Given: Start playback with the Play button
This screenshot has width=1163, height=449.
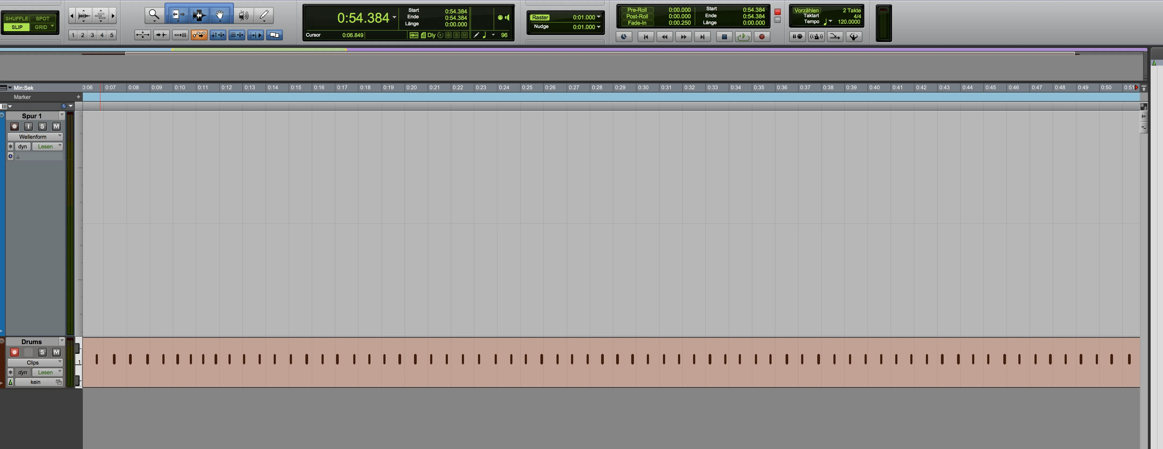Looking at the screenshot, I should [743, 37].
